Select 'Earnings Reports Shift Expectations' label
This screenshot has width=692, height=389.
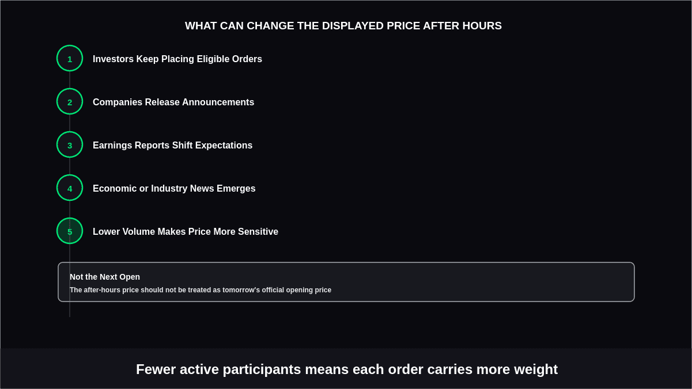pyautogui.click(x=172, y=145)
